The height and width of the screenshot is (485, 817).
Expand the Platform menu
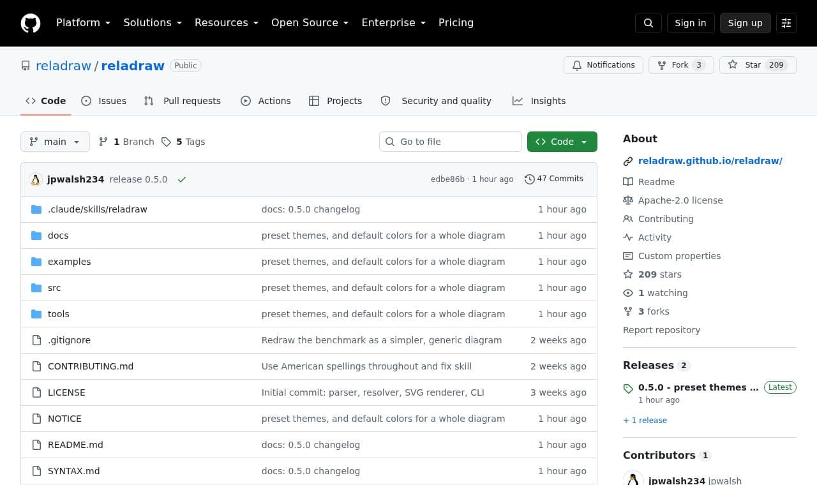tap(84, 23)
